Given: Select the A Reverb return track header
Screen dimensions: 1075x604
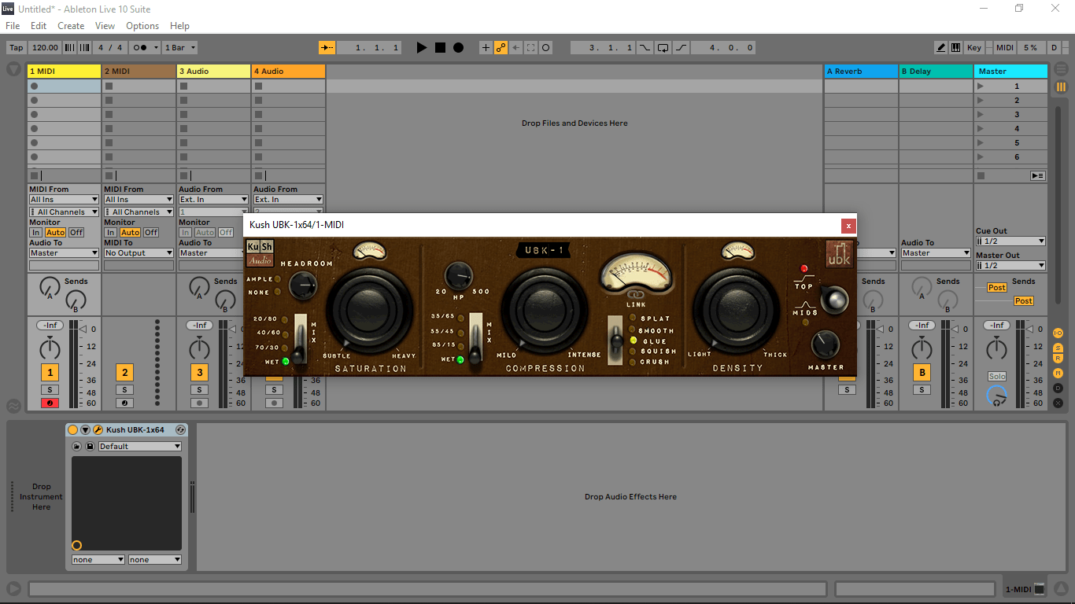Looking at the screenshot, I should pos(861,71).
